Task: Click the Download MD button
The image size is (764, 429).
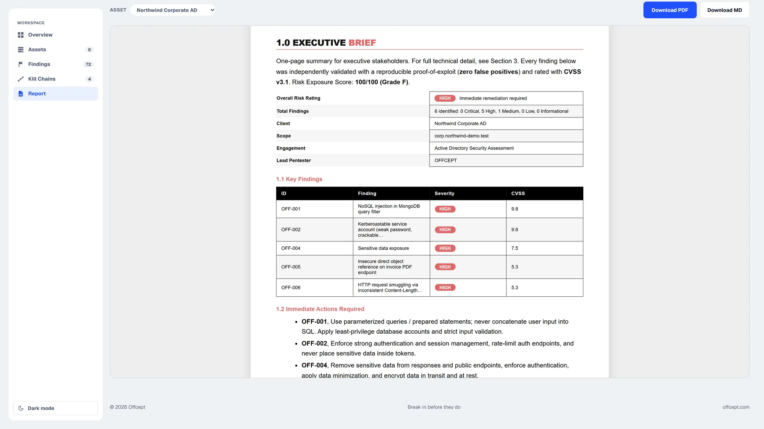Action: pos(724,10)
